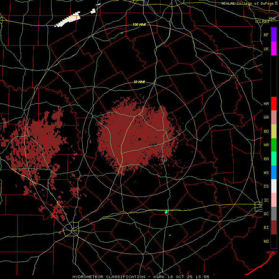279x279 pixels.
Task: Click the IC legend label
Action: pos(266,200)
